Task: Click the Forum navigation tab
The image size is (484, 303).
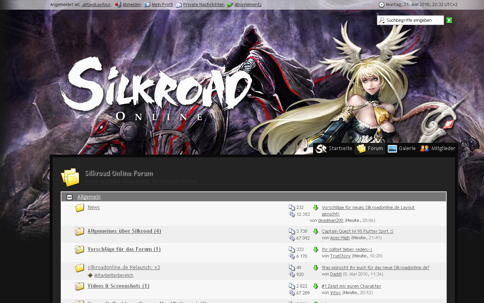Action: 370,148
